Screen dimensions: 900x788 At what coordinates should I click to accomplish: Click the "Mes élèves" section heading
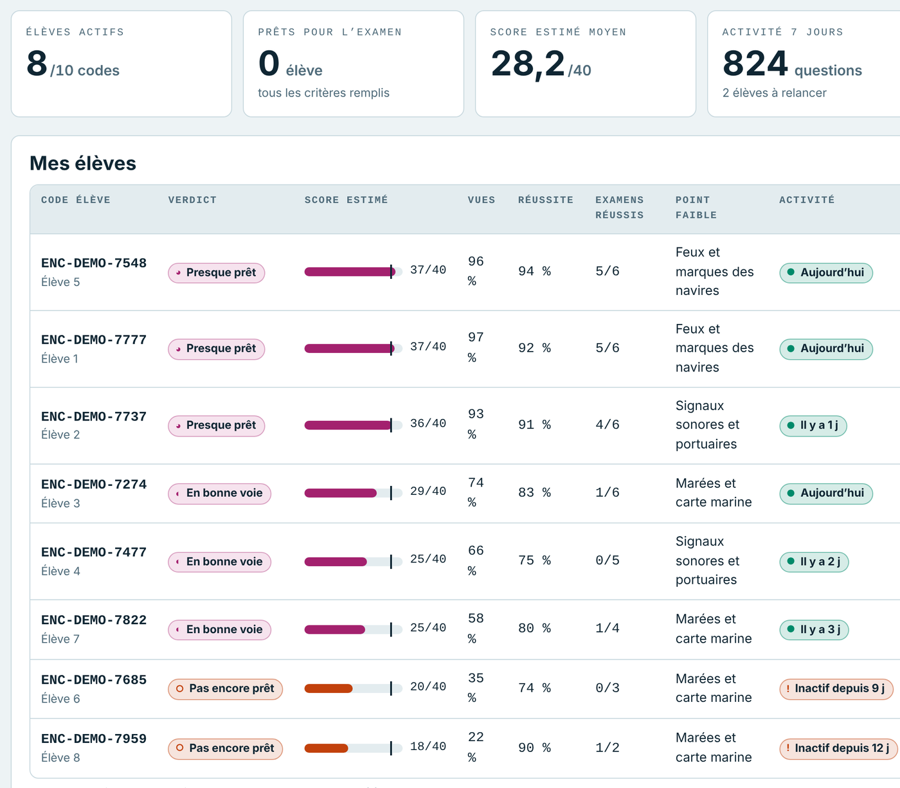[83, 163]
